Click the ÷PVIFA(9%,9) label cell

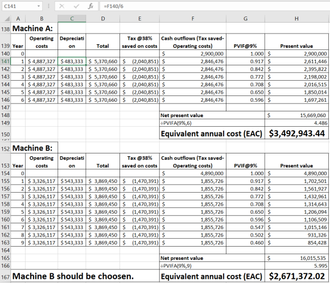(212, 266)
